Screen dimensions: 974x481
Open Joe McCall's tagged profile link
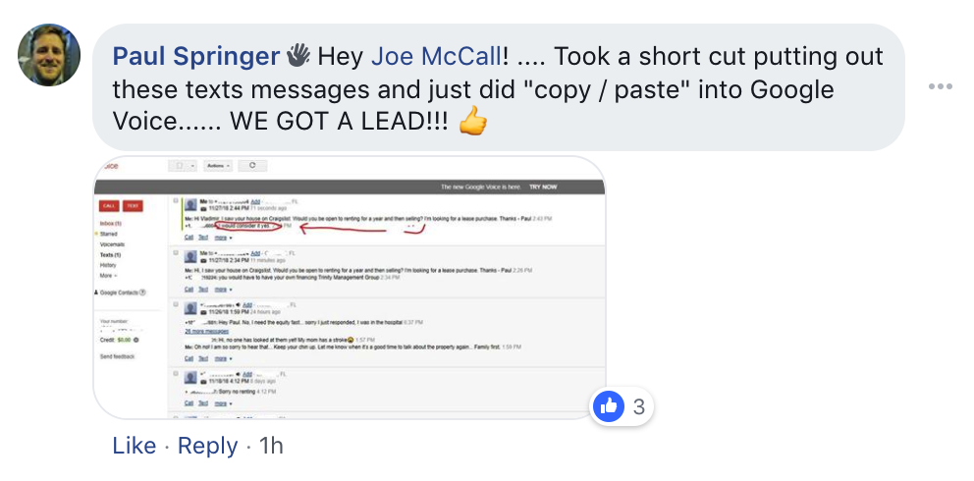click(x=435, y=57)
